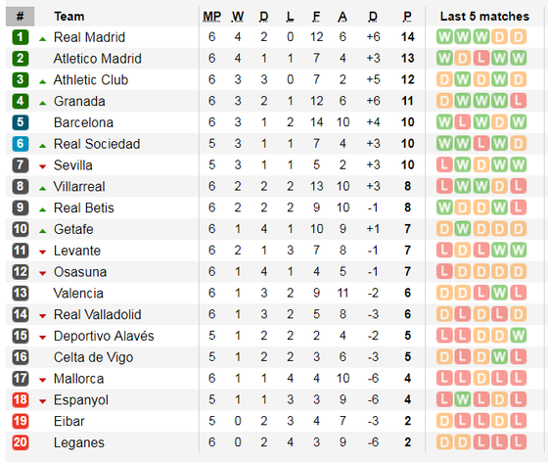The height and width of the screenshot is (462, 548).
Task: Click Deportivo Alavés' last W result badge
Action: click(519, 336)
